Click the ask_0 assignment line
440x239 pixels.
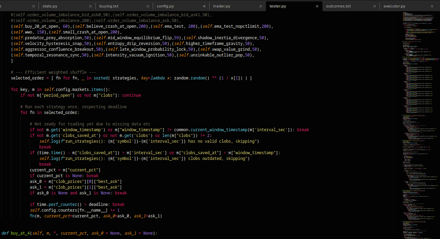(x=76, y=182)
